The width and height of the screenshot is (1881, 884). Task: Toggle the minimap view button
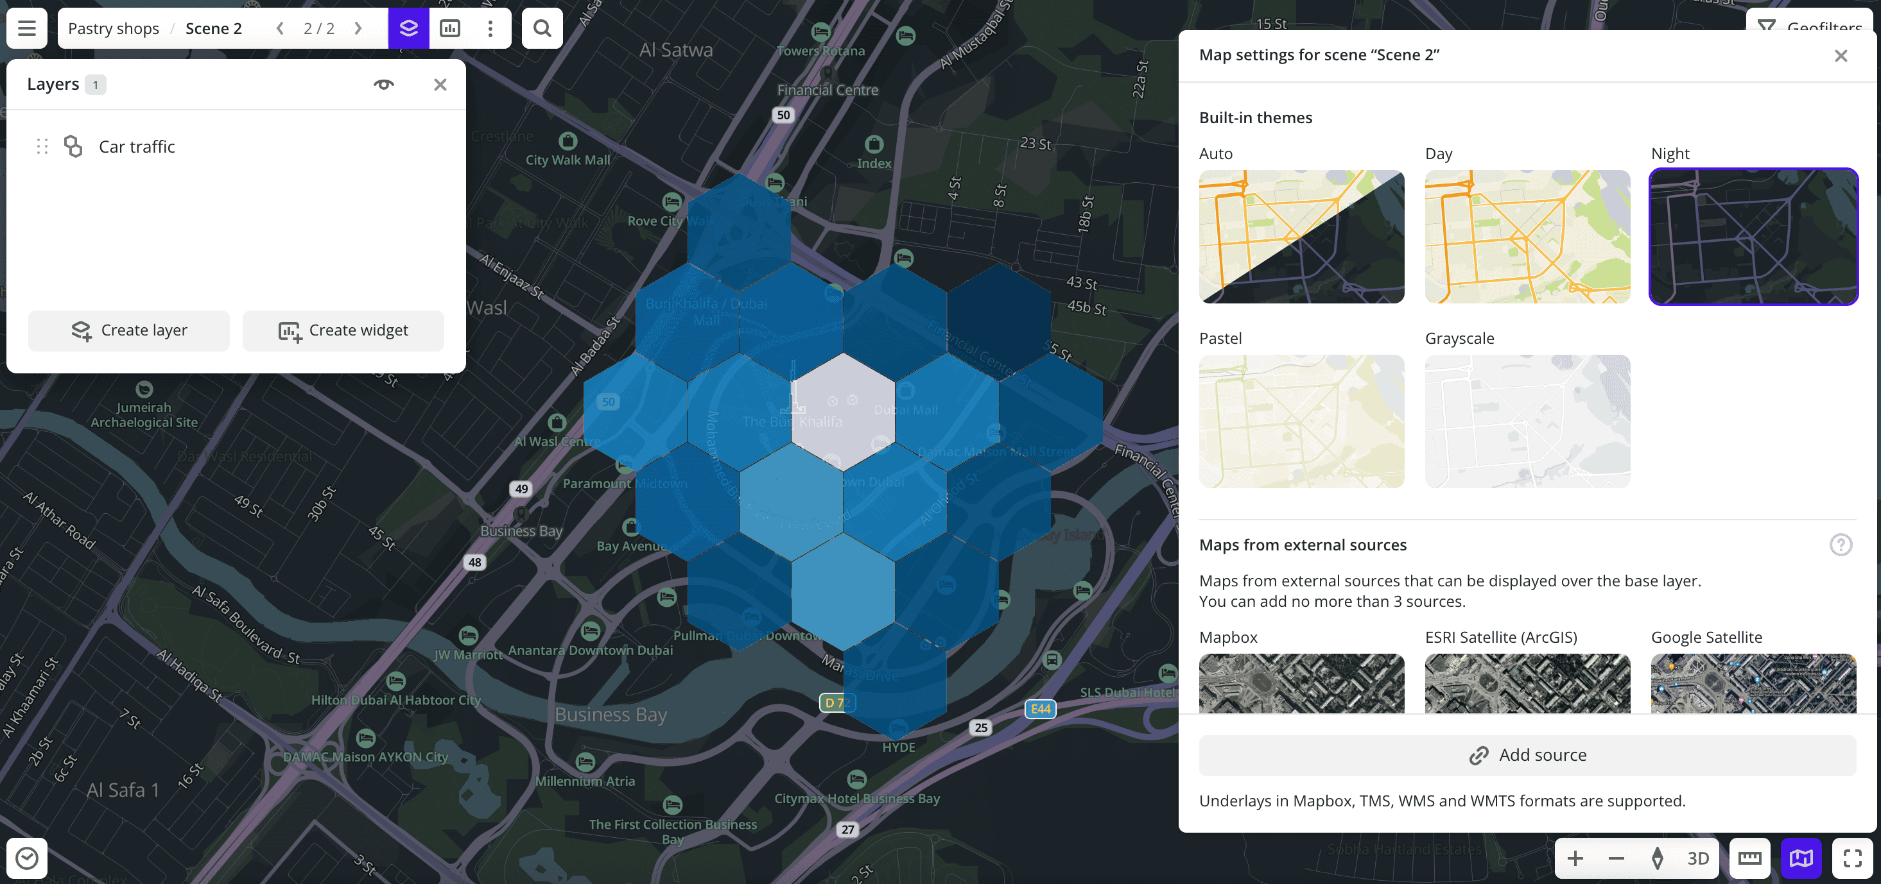tap(1801, 858)
